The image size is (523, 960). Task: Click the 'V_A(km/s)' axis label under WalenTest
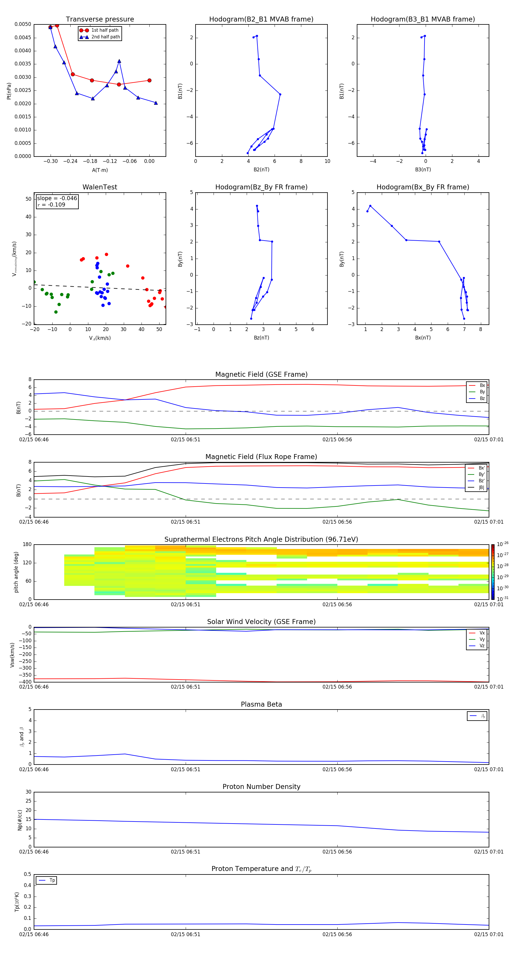[x=100, y=338]
